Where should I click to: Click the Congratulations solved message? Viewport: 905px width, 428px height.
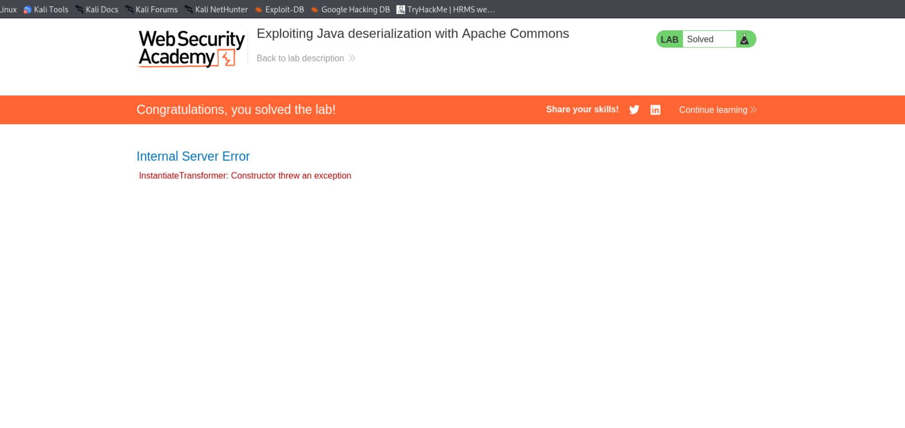(x=236, y=109)
